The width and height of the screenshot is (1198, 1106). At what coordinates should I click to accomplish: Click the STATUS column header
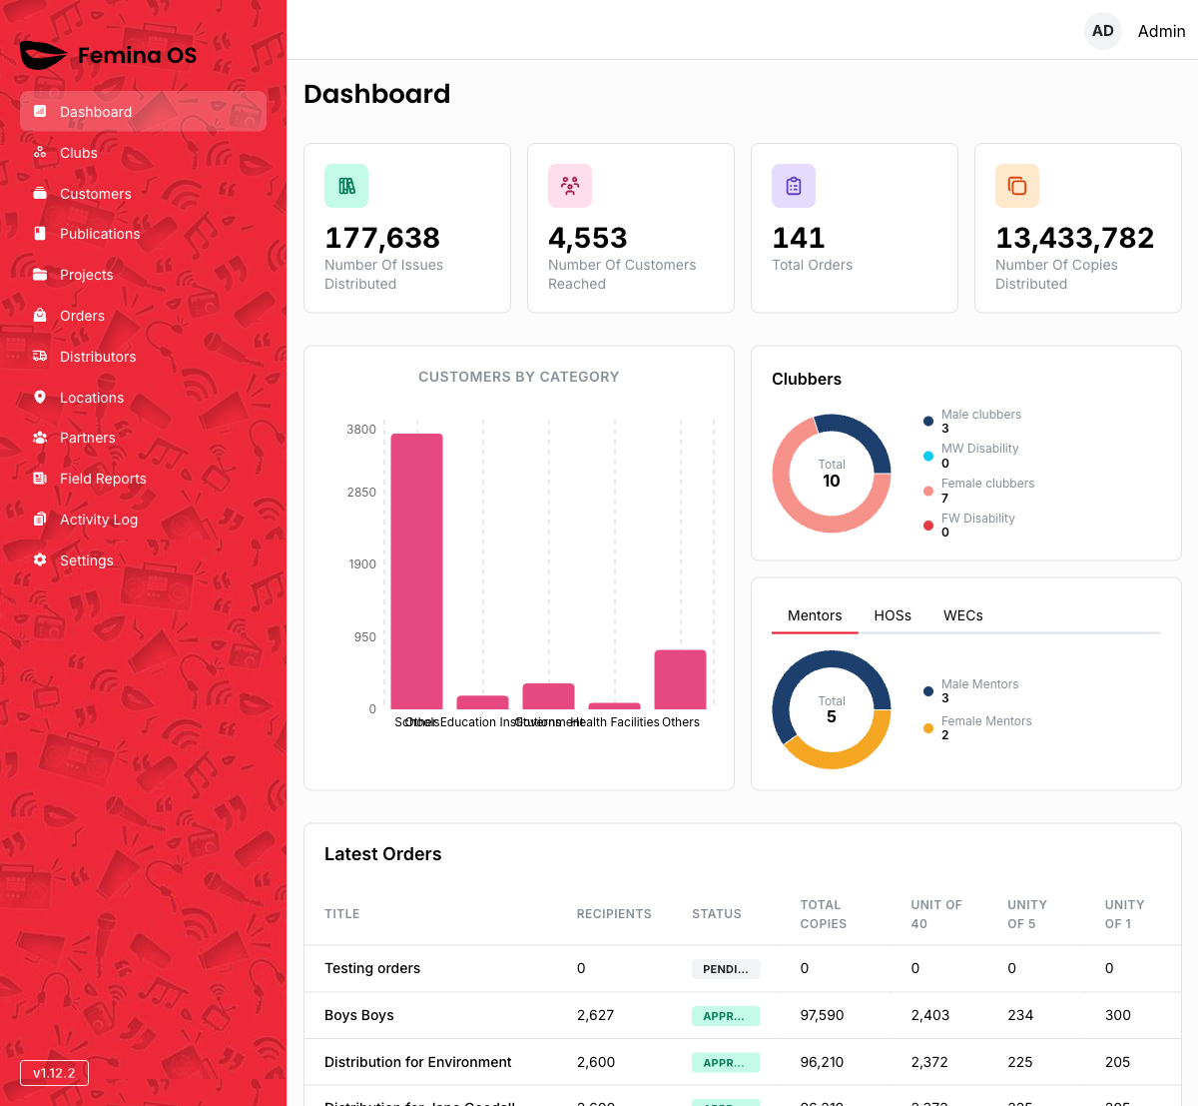717,914
